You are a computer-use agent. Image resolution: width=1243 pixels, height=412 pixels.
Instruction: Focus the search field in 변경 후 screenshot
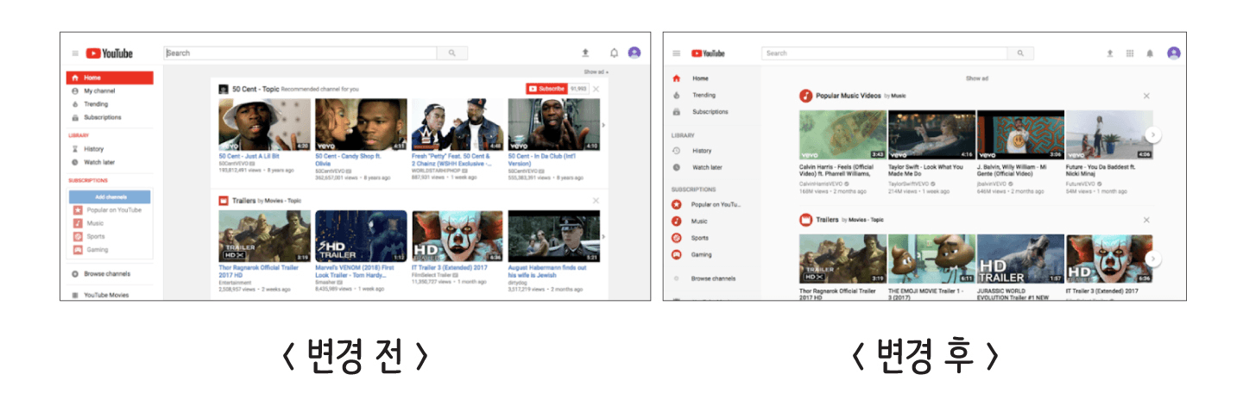coord(885,53)
